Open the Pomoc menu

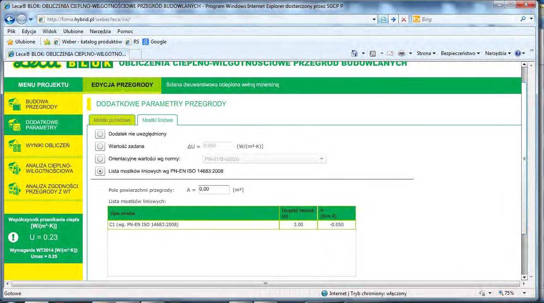point(125,31)
